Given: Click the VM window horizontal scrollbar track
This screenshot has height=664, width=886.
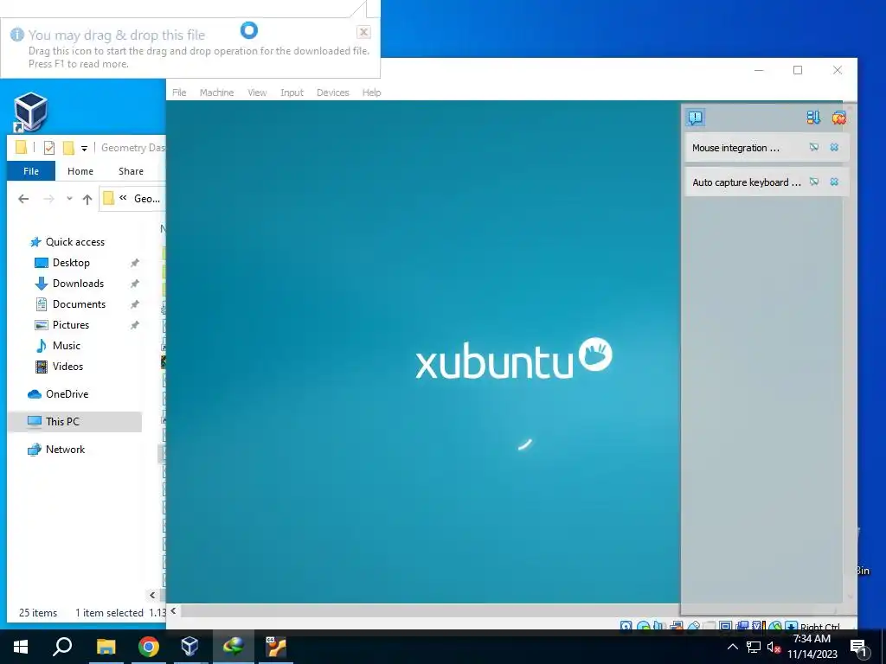Looking at the screenshot, I should pos(429,611).
